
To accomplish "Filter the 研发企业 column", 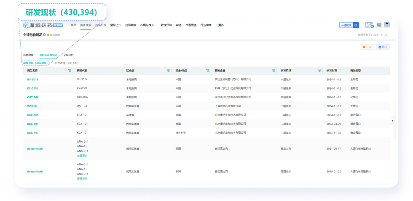I will point(273,71).
